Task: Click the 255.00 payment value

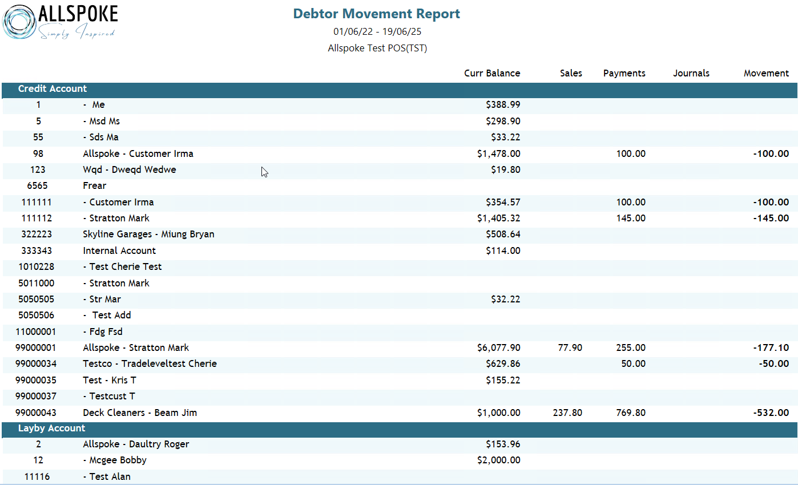Action: point(631,347)
